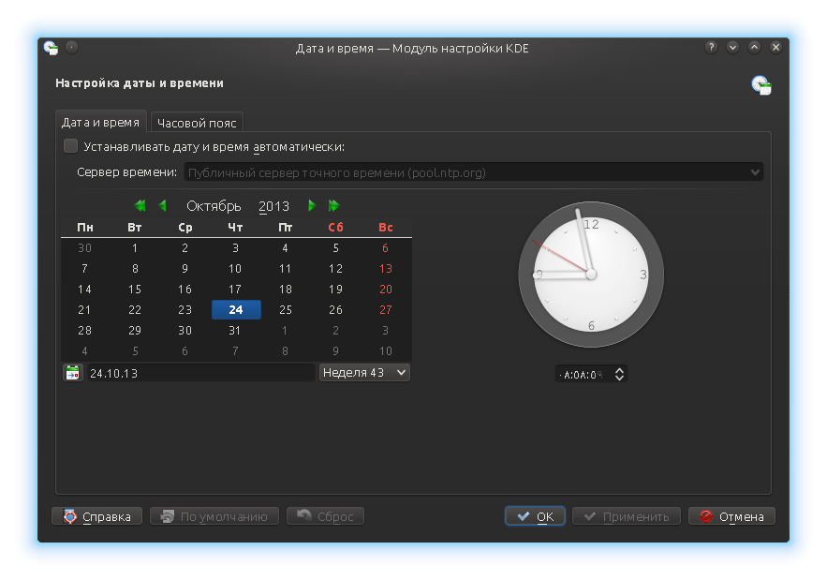Click the Октябрь month selector
827x580 pixels.
[214, 206]
